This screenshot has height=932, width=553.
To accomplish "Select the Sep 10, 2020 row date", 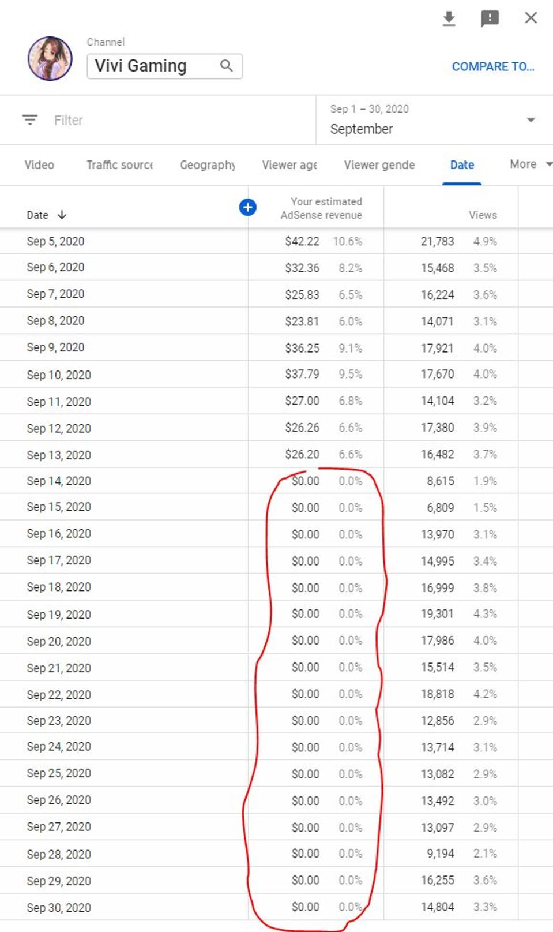I will 59,375.
